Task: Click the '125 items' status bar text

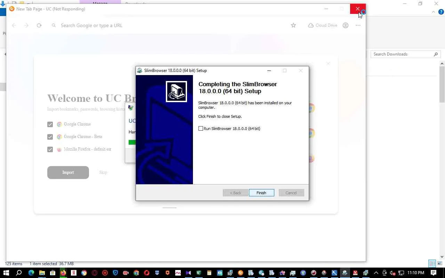Action: 14,264
